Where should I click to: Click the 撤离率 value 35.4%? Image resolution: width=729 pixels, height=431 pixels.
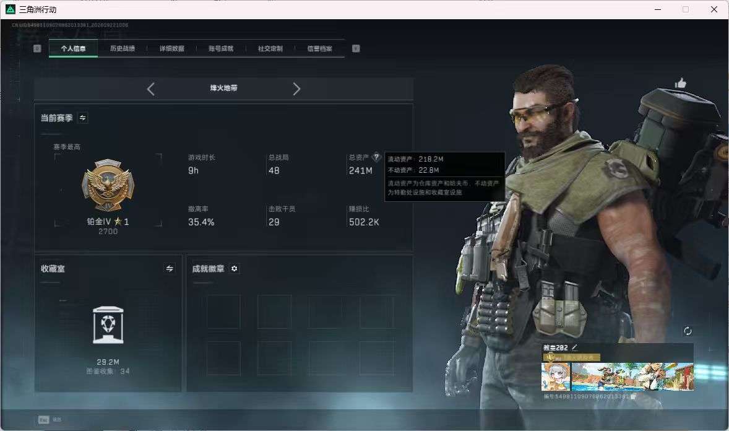(x=201, y=222)
